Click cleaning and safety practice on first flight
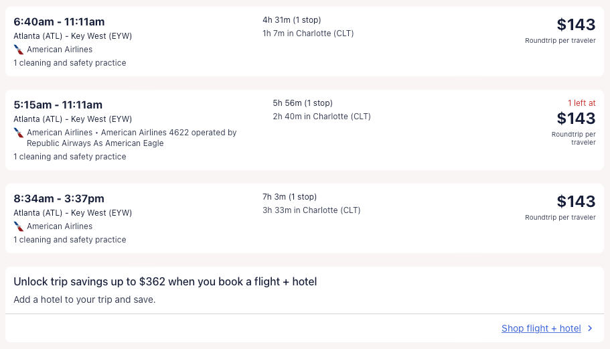 pyautogui.click(x=70, y=63)
